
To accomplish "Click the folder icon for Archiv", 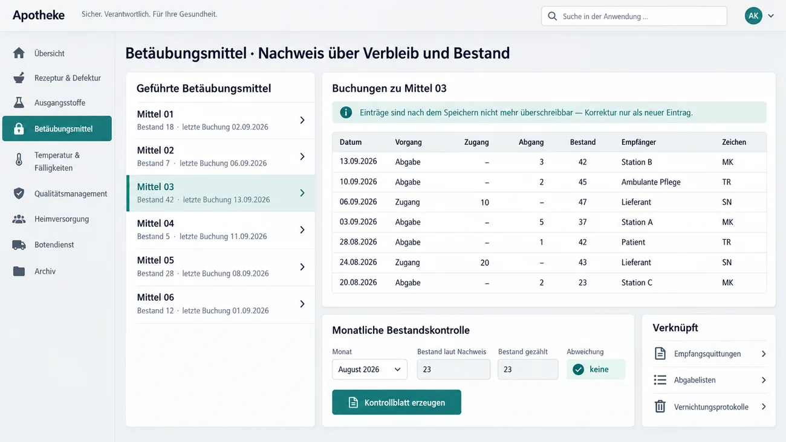I will click(19, 271).
